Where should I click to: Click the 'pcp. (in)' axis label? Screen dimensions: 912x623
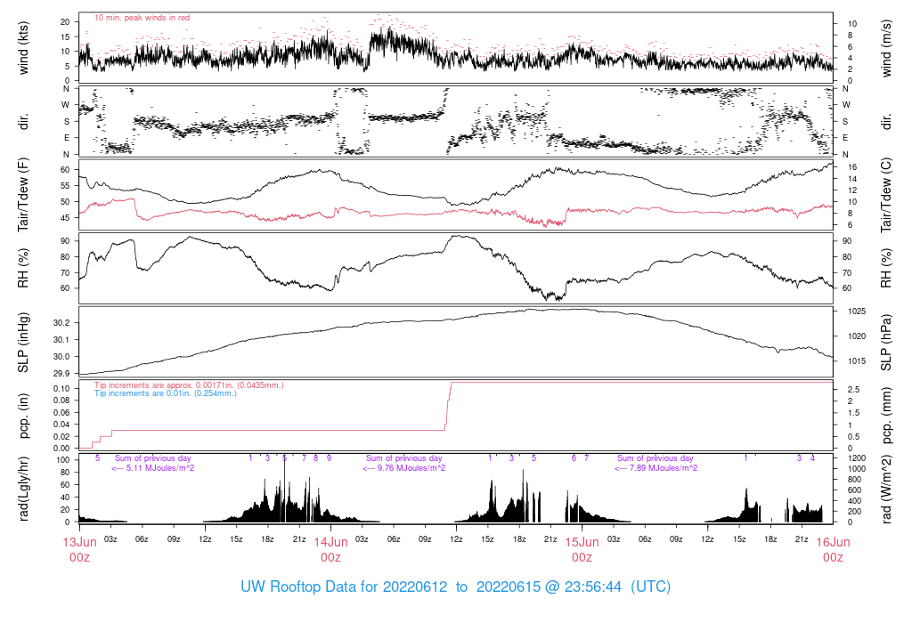pos(24,416)
